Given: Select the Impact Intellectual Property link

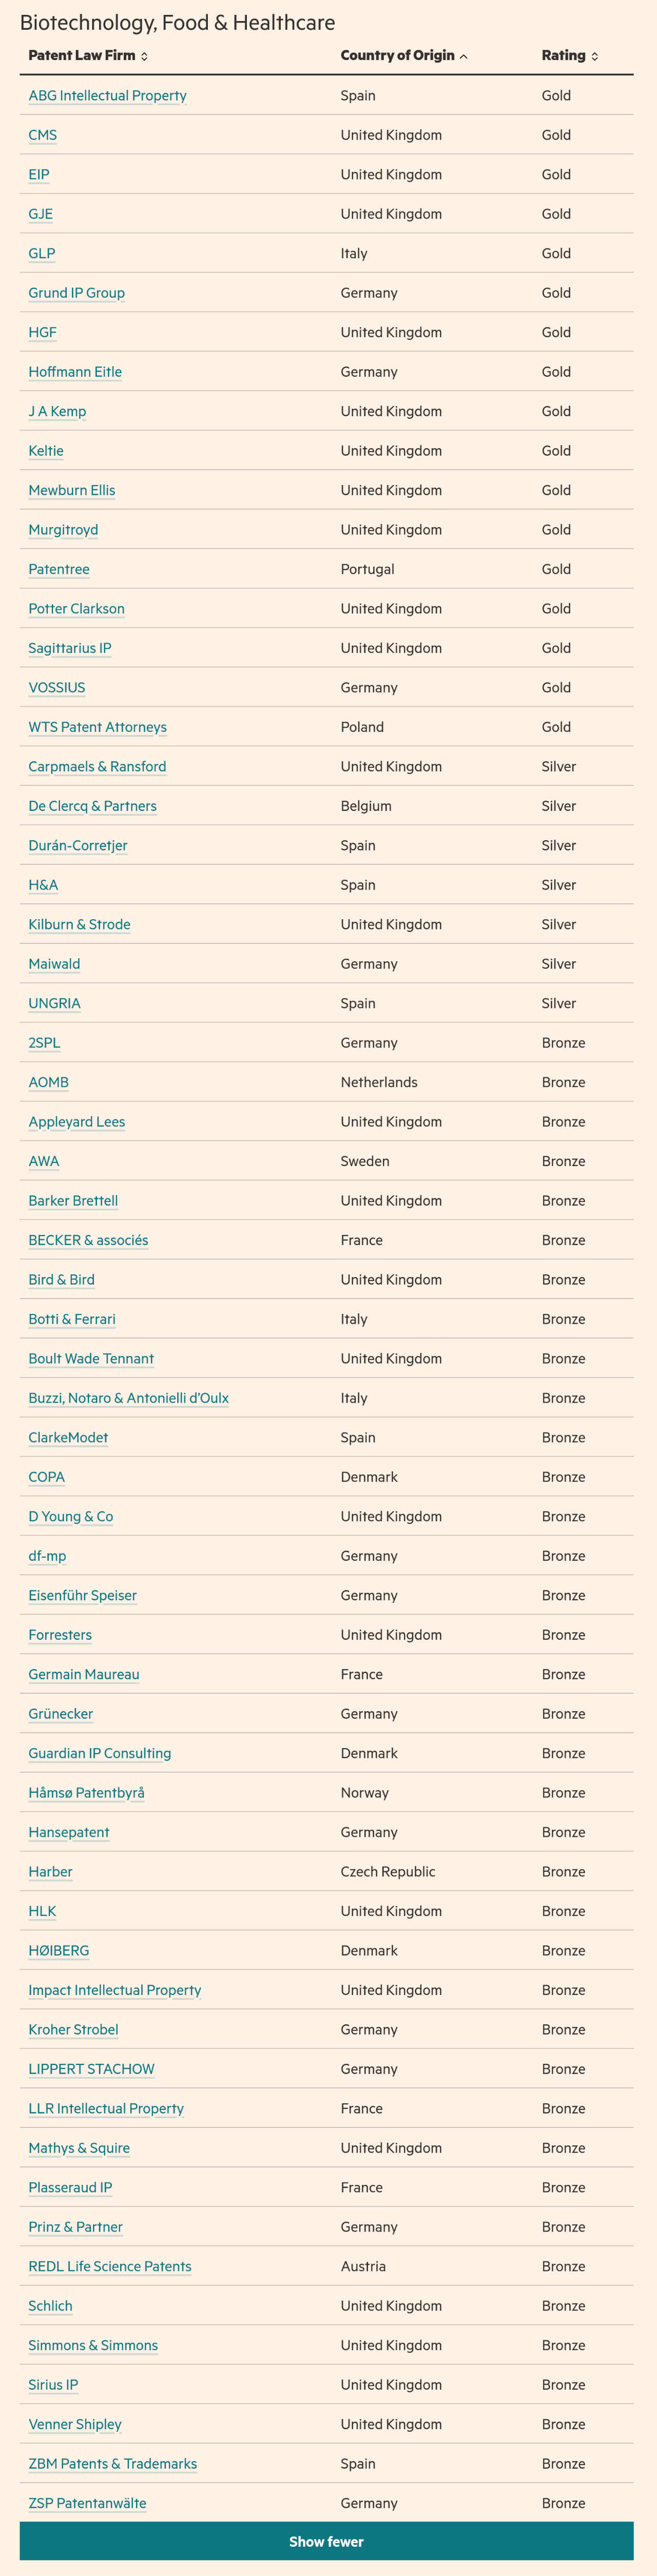Looking at the screenshot, I should (x=114, y=1990).
